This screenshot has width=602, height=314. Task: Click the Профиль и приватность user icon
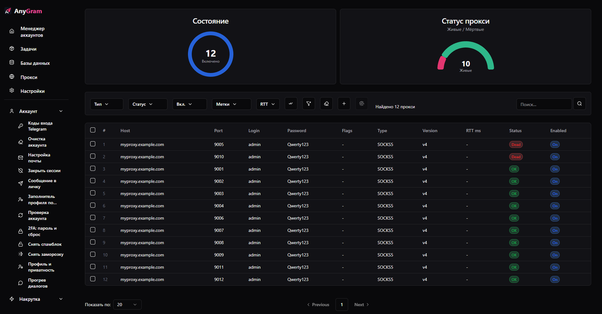(20, 267)
